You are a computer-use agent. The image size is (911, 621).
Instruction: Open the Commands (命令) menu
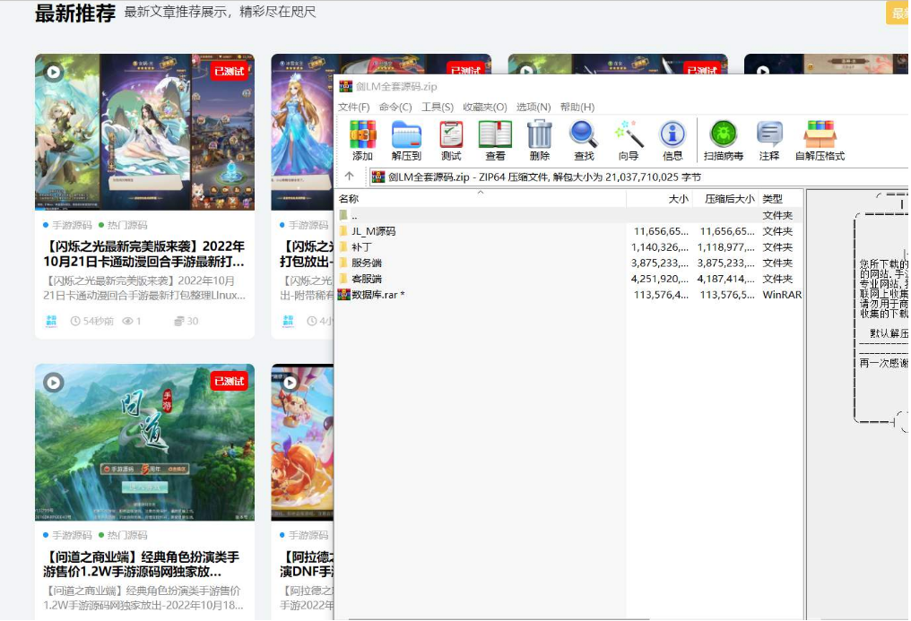coord(395,108)
